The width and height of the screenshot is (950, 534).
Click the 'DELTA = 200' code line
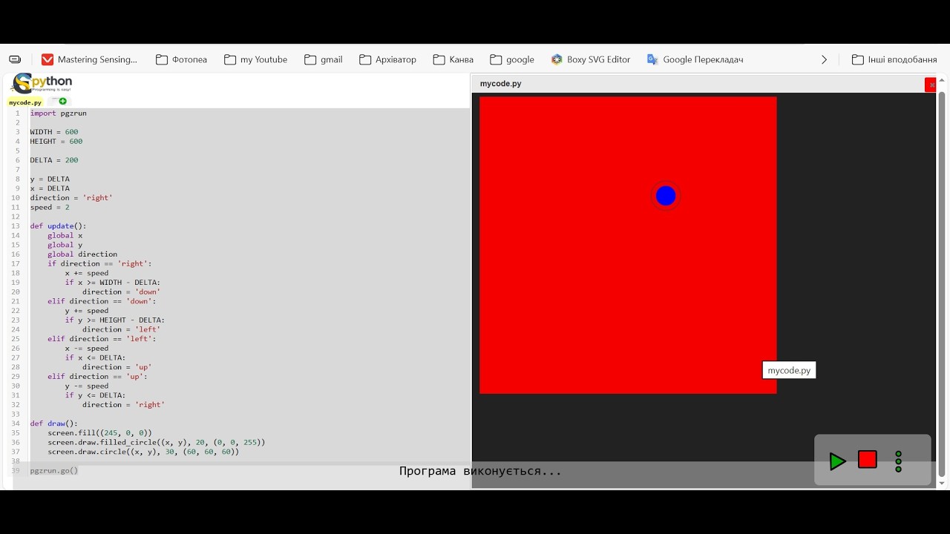(54, 160)
